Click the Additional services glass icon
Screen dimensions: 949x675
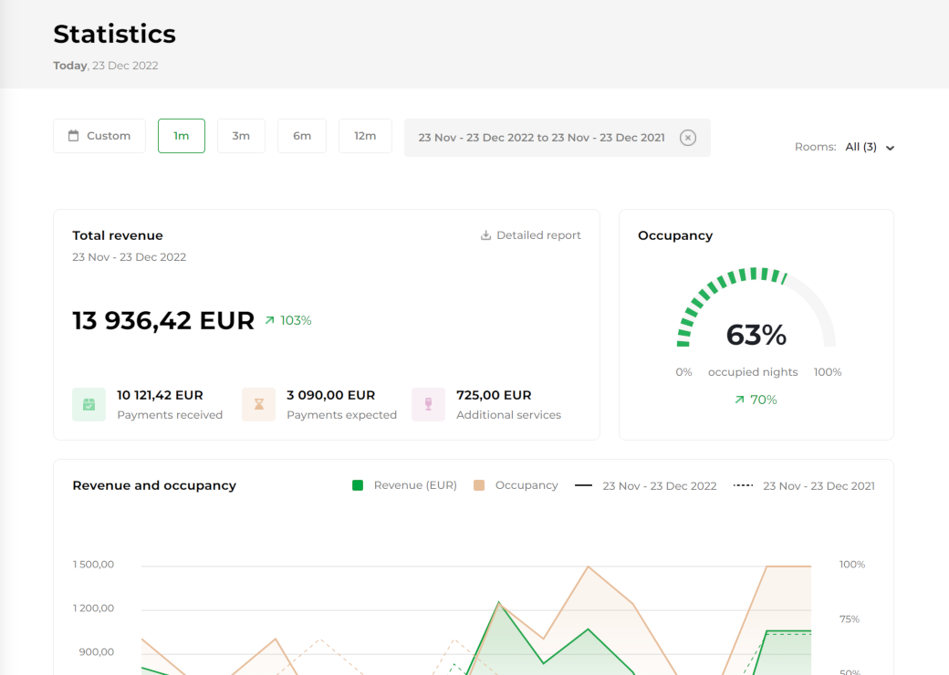[428, 405]
